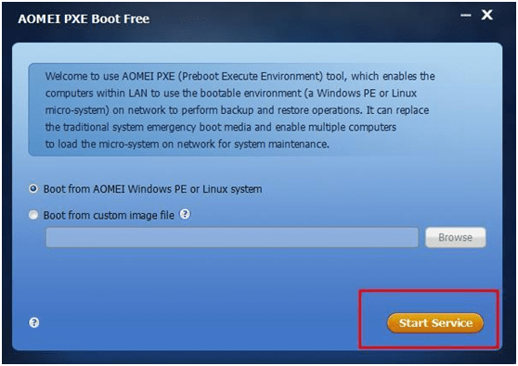Focus the custom image file path field

point(232,237)
